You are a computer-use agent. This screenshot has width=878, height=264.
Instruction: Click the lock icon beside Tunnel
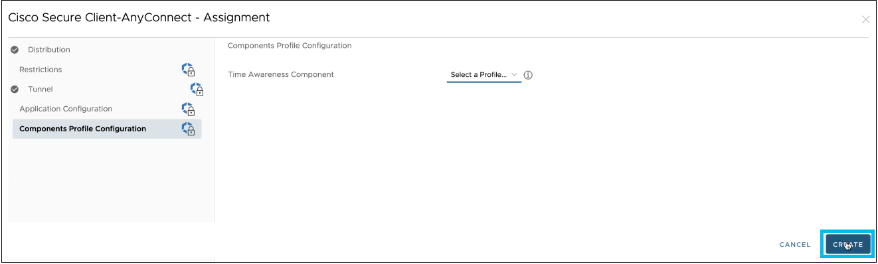pyautogui.click(x=197, y=89)
